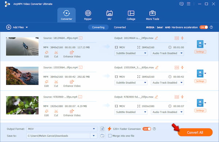
Task: Show source info for 18124664 file
Action: [x=81, y=38]
